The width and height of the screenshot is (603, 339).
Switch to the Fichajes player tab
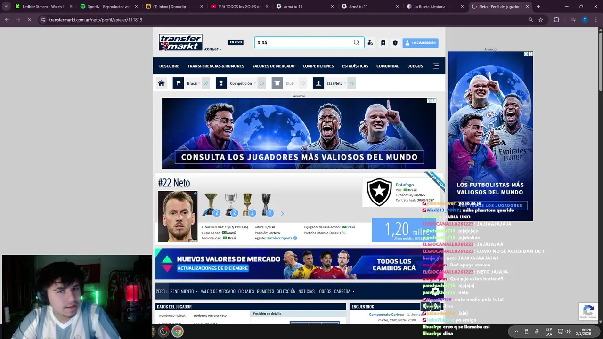pyautogui.click(x=246, y=291)
